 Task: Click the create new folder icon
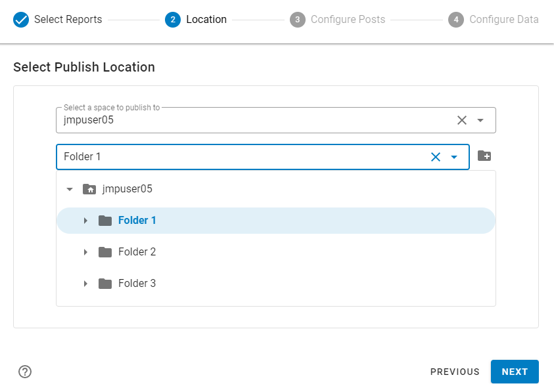pos(484,156)
